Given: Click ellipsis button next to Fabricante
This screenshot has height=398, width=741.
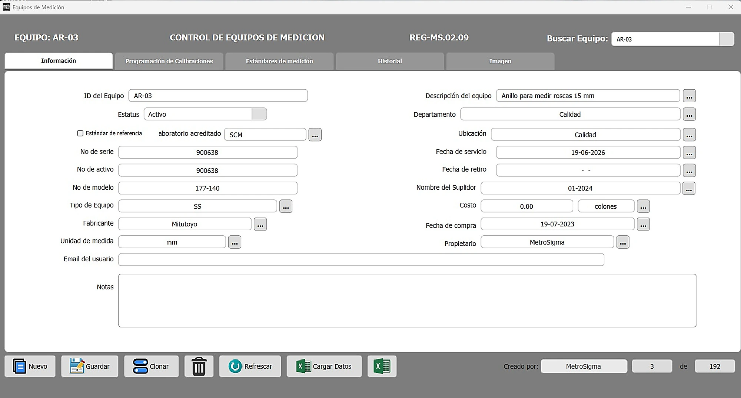Looking at the screenshot, I should [260, 224].
